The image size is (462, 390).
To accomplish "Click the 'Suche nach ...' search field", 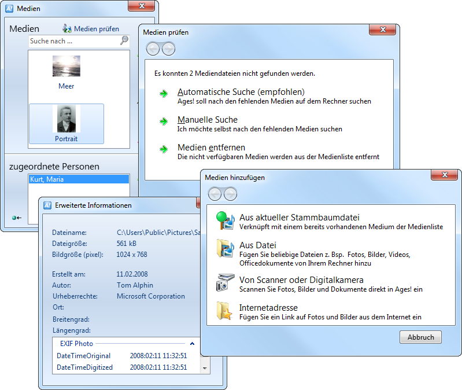I will click(73, 41).
